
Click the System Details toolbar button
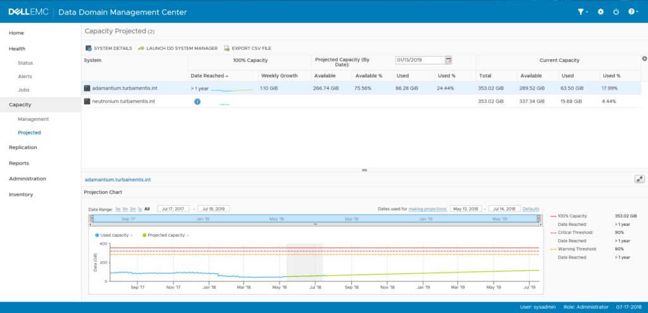[x=108, y=48]
